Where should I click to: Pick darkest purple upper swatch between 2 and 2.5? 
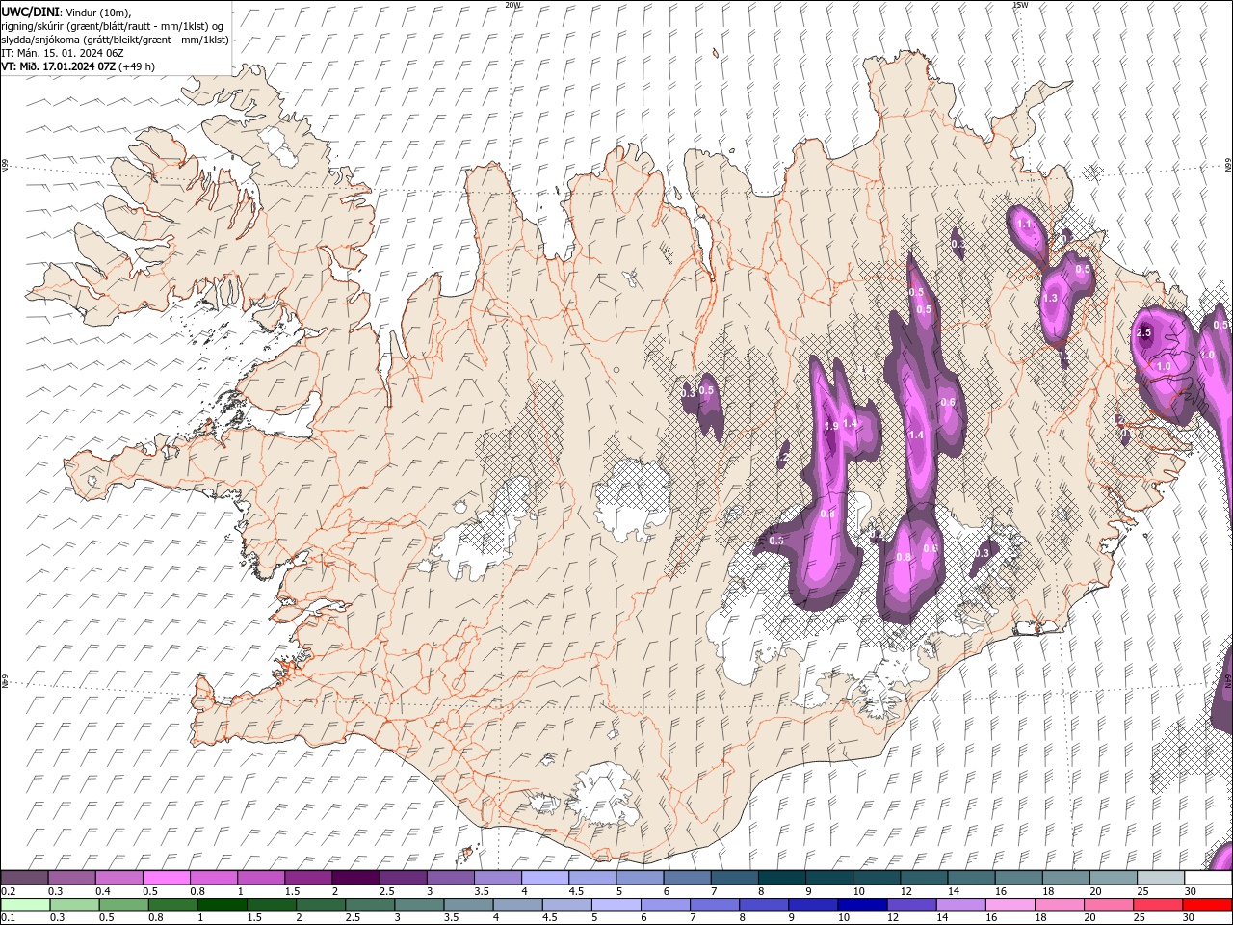pyautogui.click(x=354, y=878)
